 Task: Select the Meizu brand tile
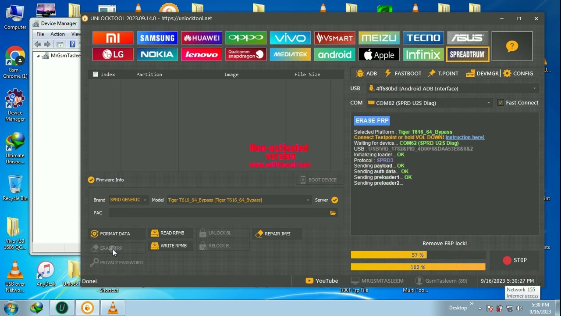pyautogui.click(x=379, y=38)
